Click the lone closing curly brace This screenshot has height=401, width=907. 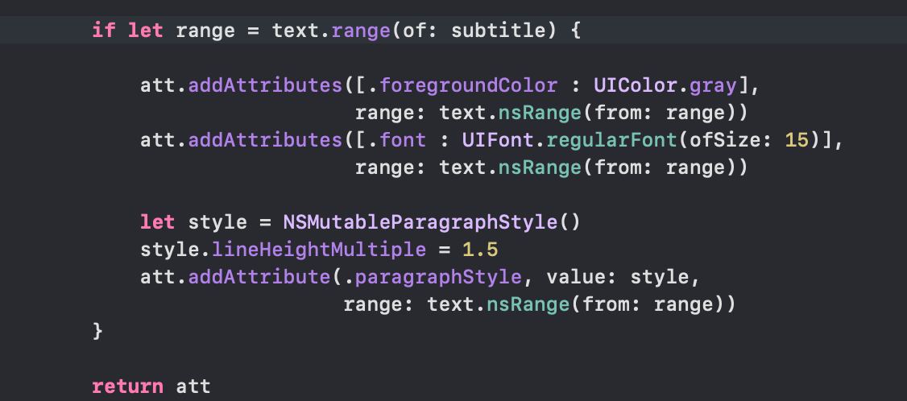[97, 332]
